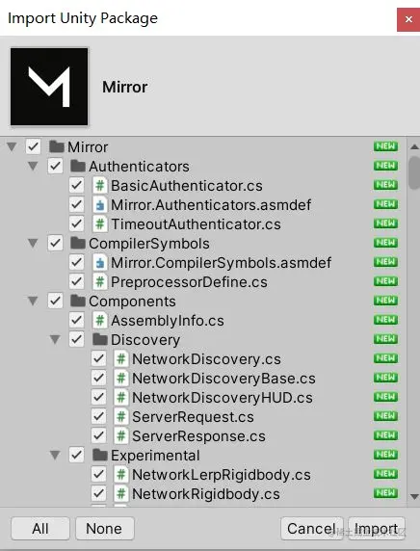Click the scrollbar down arrow in file list
Viewport: 420px width, 551px height.
(x=414, y=496)
